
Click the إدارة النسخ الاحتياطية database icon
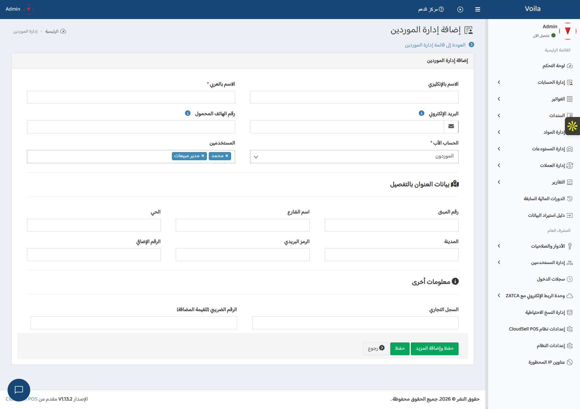click(570, 312)
